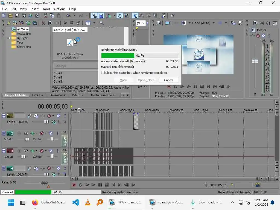Click track 2 volume slider handle

[27, 139]
